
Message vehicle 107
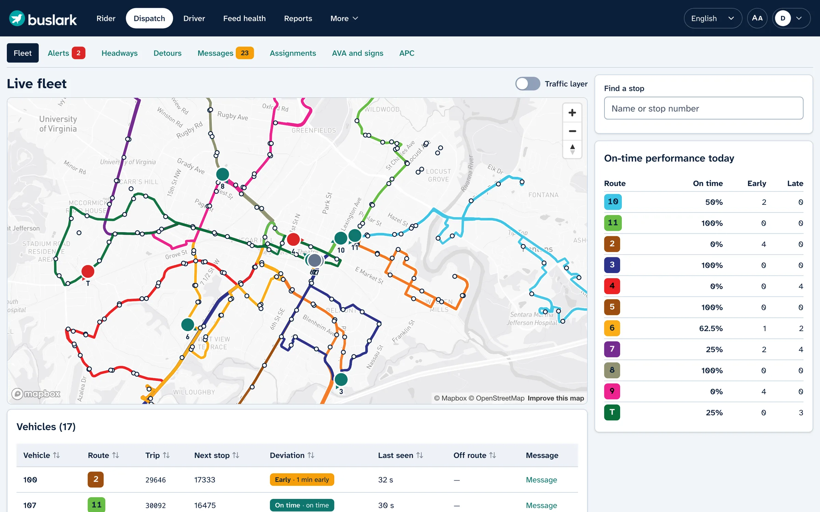[541, 505]
